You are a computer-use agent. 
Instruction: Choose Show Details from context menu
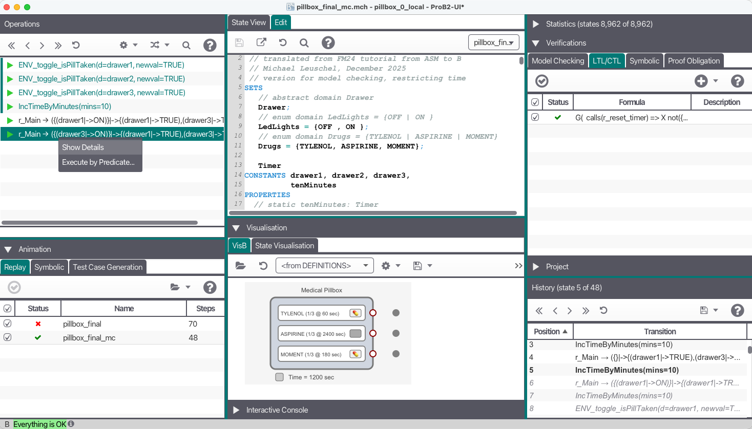coord(83,147)
